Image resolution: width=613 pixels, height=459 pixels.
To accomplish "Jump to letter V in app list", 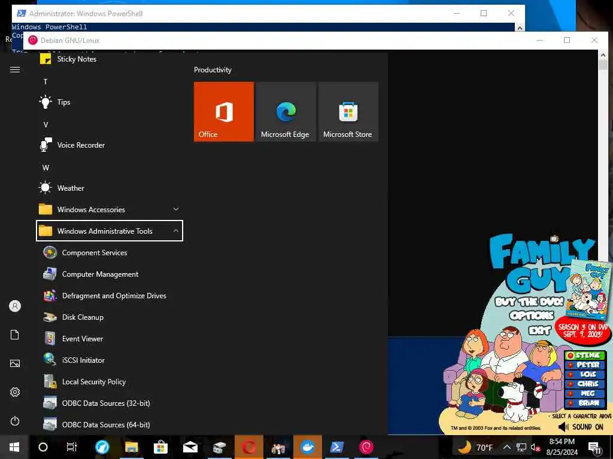I will coord(45,124).
